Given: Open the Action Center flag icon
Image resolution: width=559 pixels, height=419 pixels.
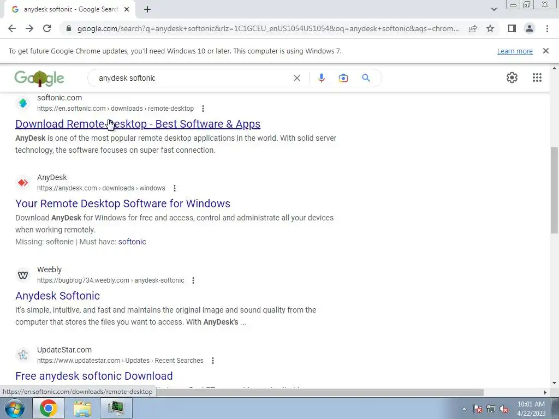Looking at the screenshot, I should [x=478, y=409].
